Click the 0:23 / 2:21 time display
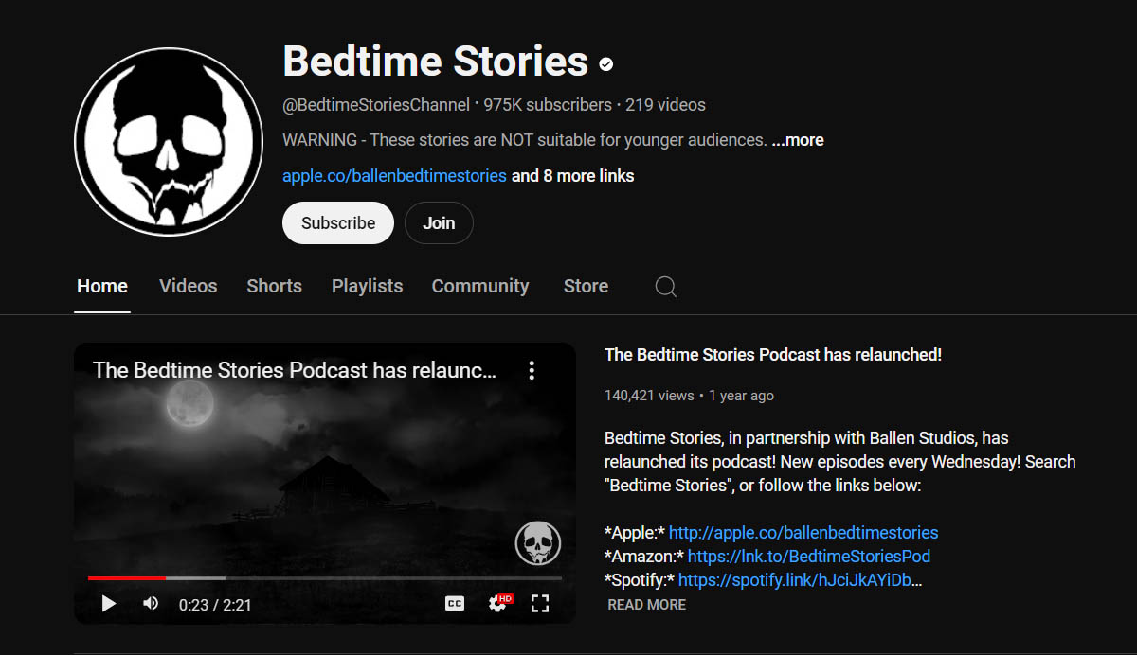The height and width of the screenshot is (655, 1137). coord(215,604)
